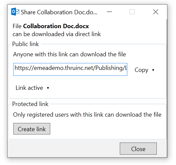Minimize the Share Collaboration Doc dialog
This screenshot has width=176, height=165.
109,12
